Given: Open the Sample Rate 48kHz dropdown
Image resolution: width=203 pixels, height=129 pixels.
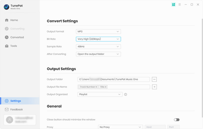Looking at the screenshot, I should 98,47.
